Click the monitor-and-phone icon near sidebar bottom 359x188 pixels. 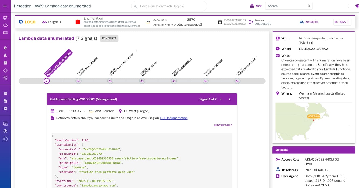point(5,124)
